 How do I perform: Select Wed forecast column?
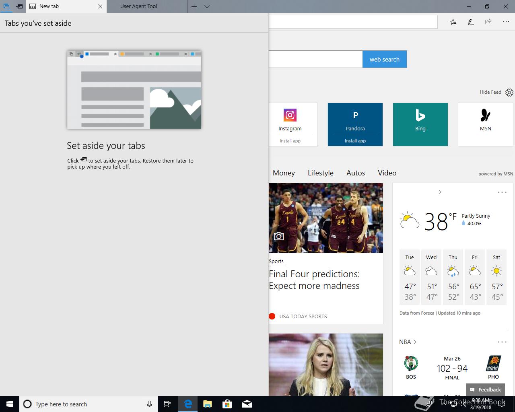click(431, 278)
